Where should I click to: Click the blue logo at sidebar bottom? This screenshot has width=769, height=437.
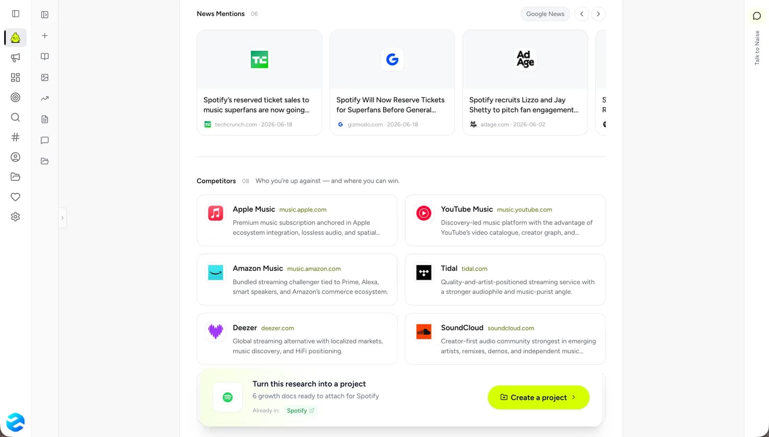coord(15,422)
